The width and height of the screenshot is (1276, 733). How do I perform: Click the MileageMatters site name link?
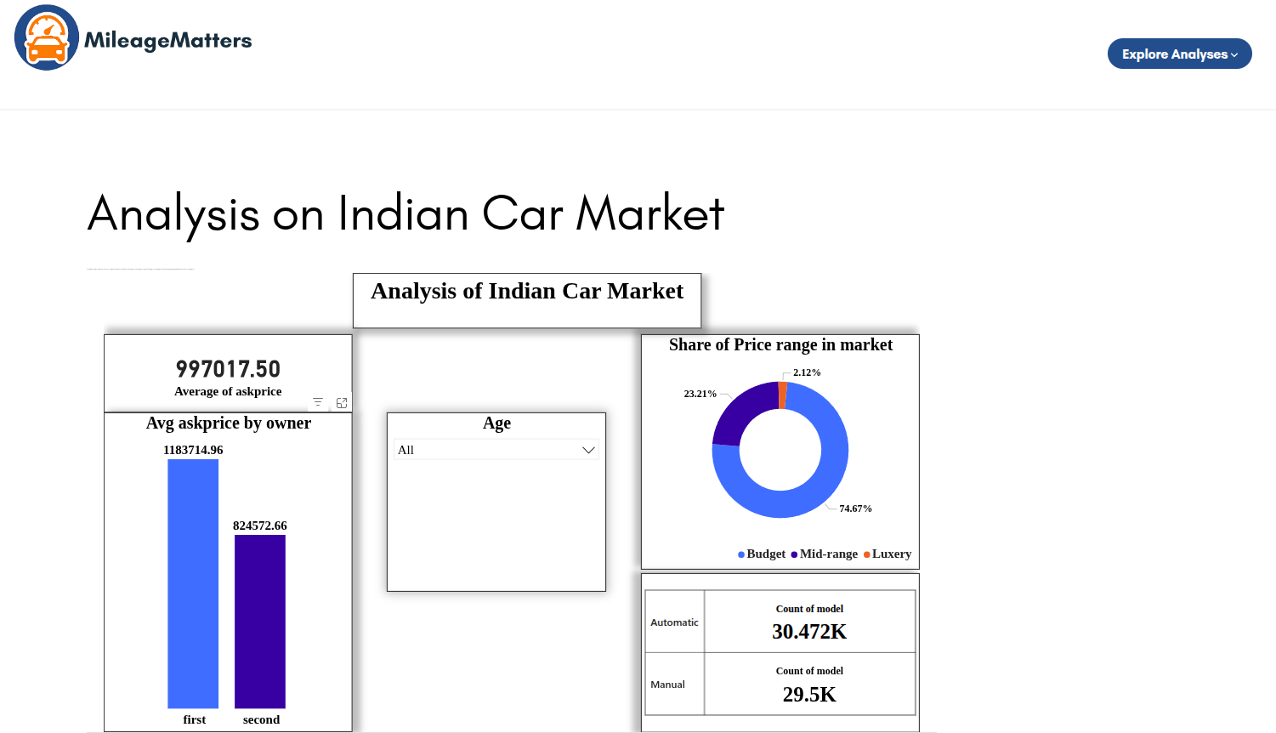(167, 38)
